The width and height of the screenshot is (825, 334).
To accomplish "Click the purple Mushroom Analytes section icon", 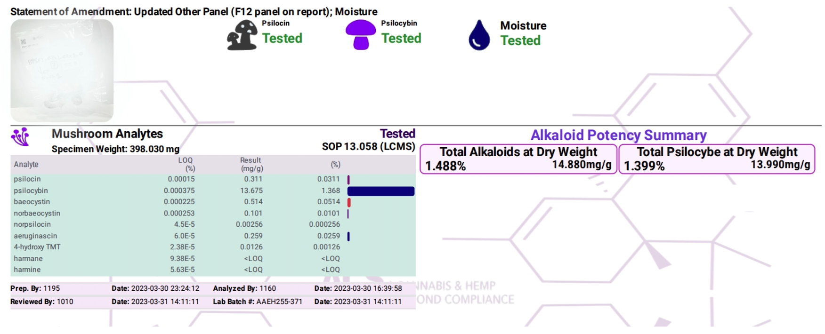I will pos(20,137).
